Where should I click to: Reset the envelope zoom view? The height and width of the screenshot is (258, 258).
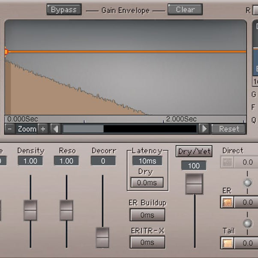click(229, 129)
